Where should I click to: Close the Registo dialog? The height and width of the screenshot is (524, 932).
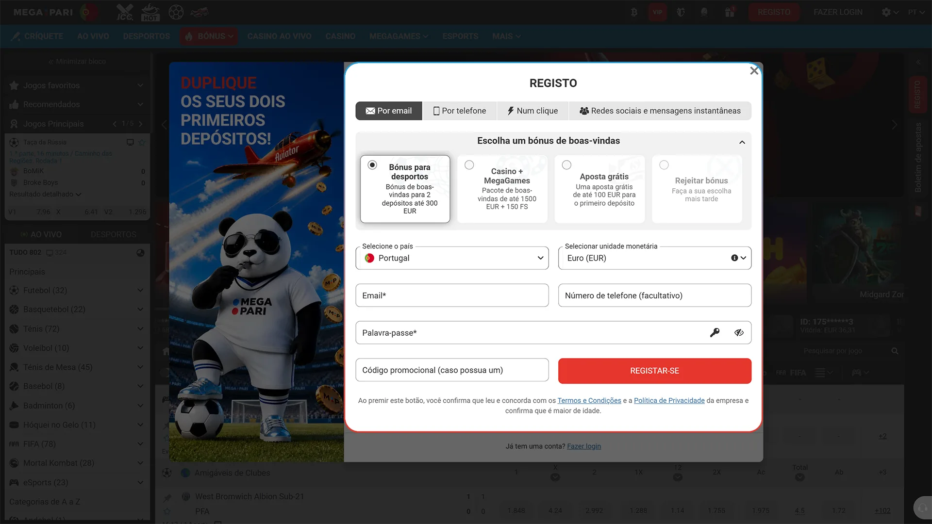(754, 71)
